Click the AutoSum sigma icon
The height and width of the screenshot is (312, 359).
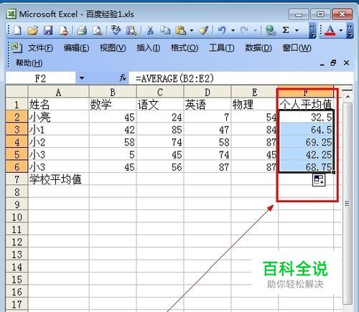286,30
